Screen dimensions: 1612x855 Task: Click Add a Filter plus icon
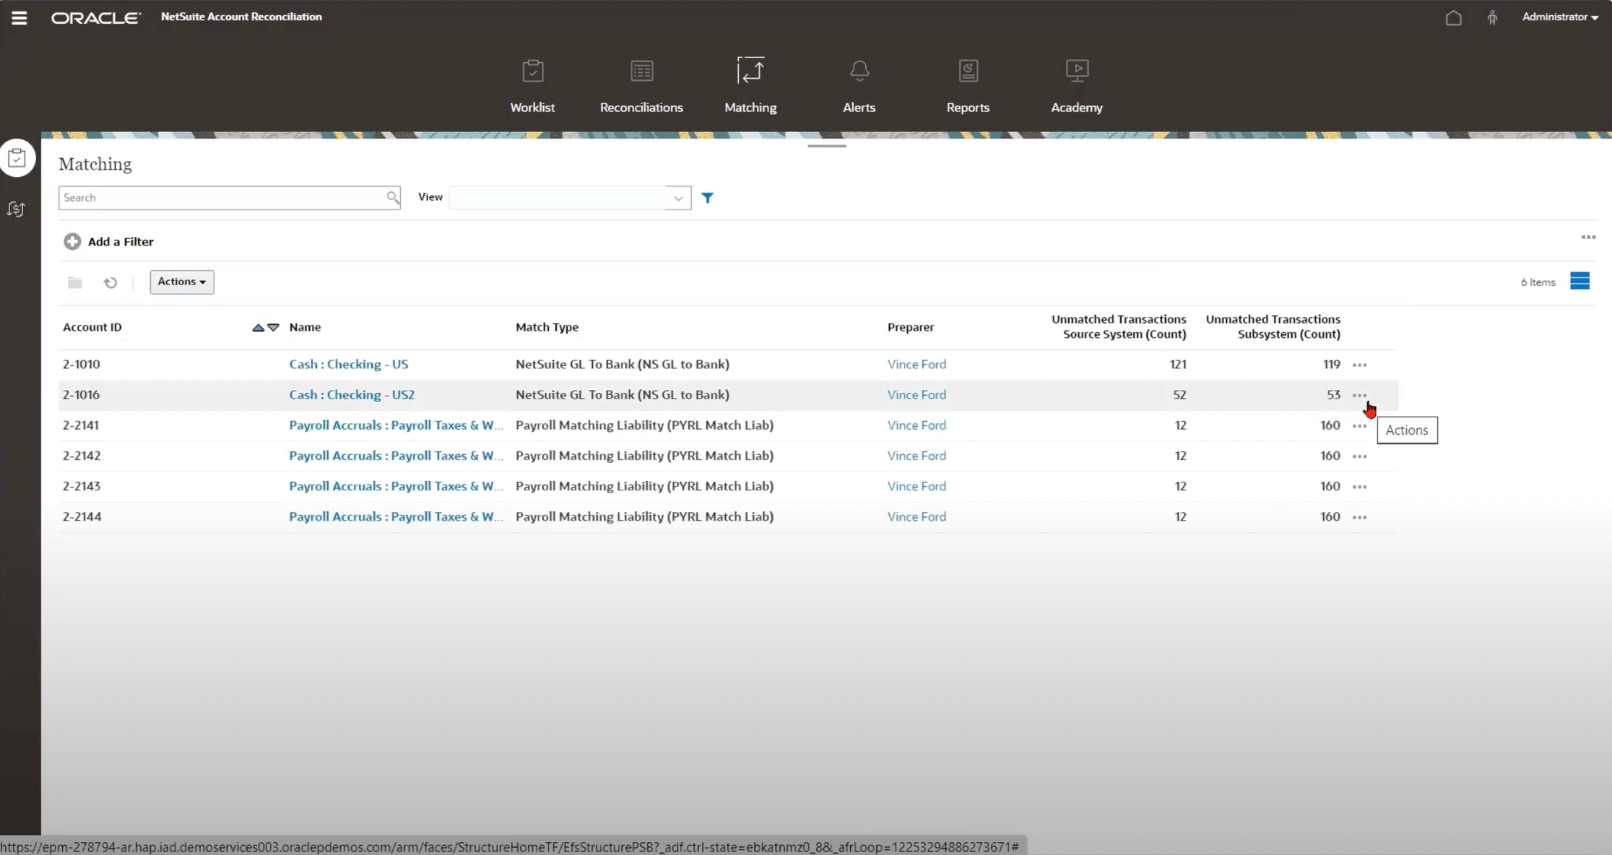click(72, 241)
